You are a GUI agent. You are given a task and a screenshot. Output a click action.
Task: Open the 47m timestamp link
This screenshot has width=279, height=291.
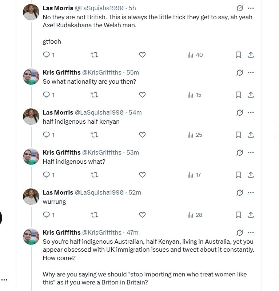(132, 232)
